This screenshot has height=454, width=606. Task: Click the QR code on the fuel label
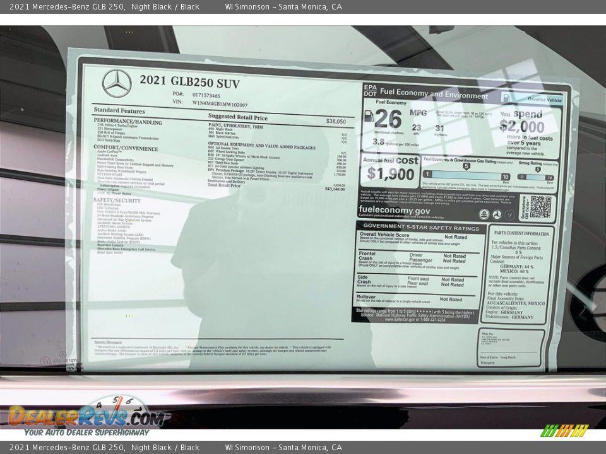click(x=540, y=207)
